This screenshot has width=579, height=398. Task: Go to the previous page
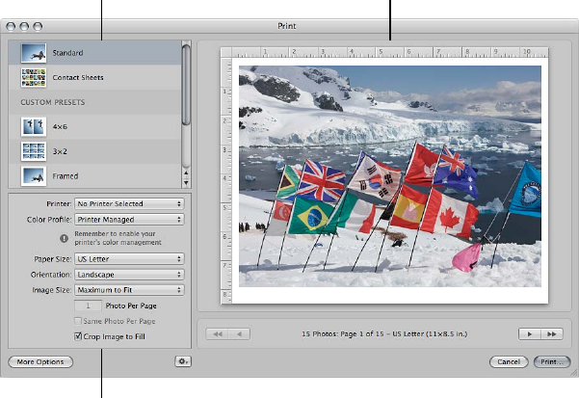click(x=239, y=334)
